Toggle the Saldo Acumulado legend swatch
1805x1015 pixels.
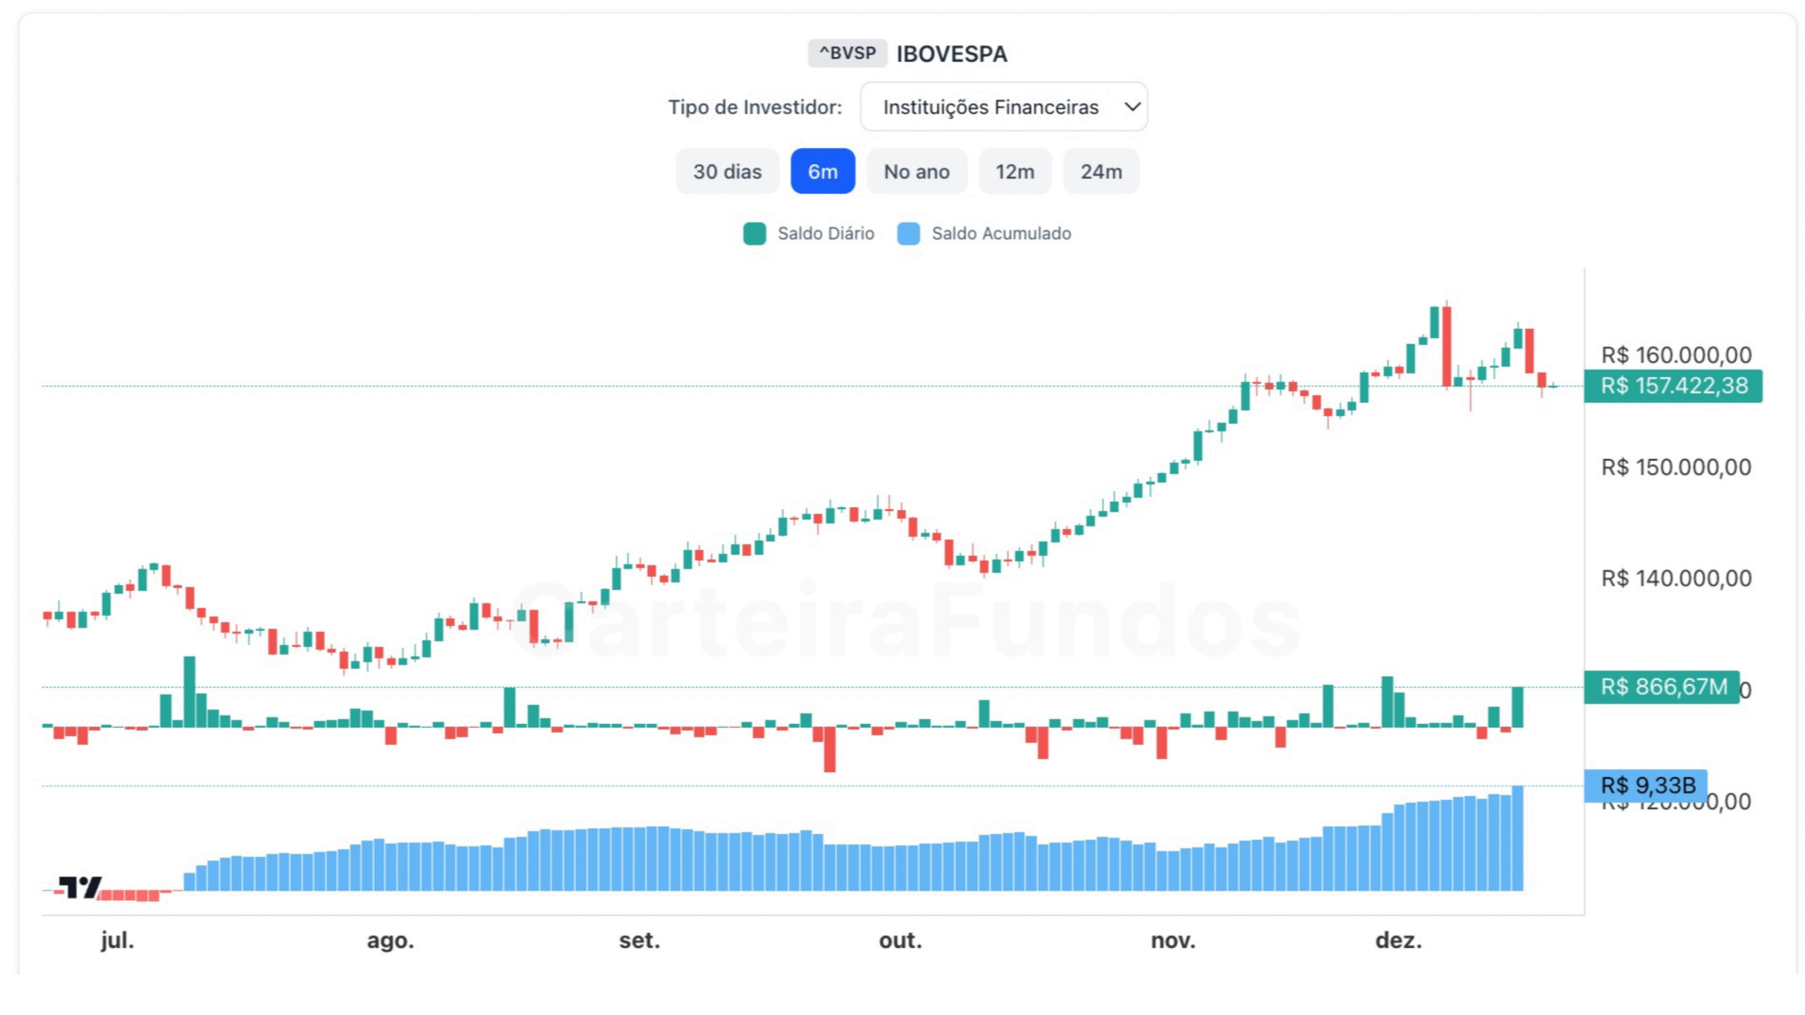908,234
